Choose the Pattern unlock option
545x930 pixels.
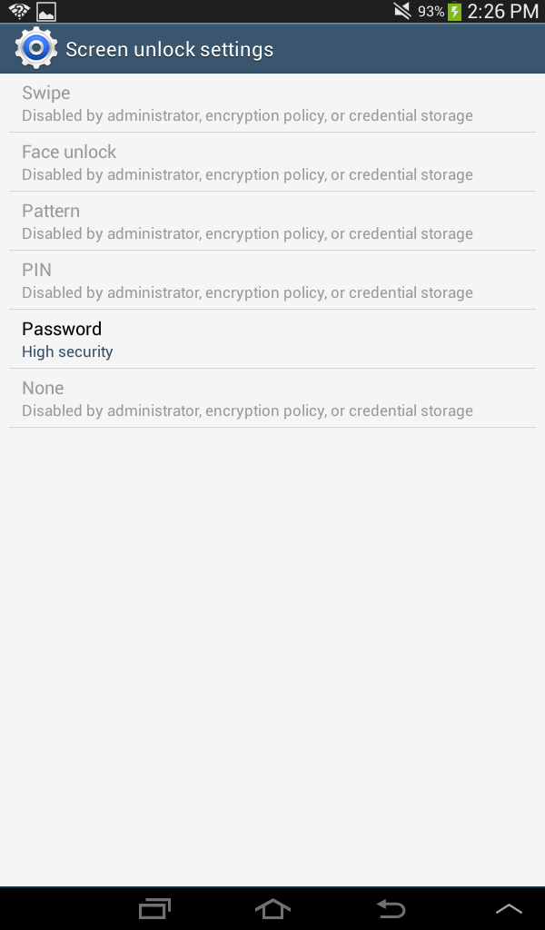click(272, 221)
